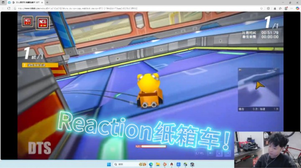Click the search highlight image in taskbar search

tap(143, 164)
